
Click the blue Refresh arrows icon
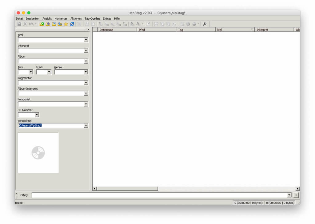(x=72, y=24)
